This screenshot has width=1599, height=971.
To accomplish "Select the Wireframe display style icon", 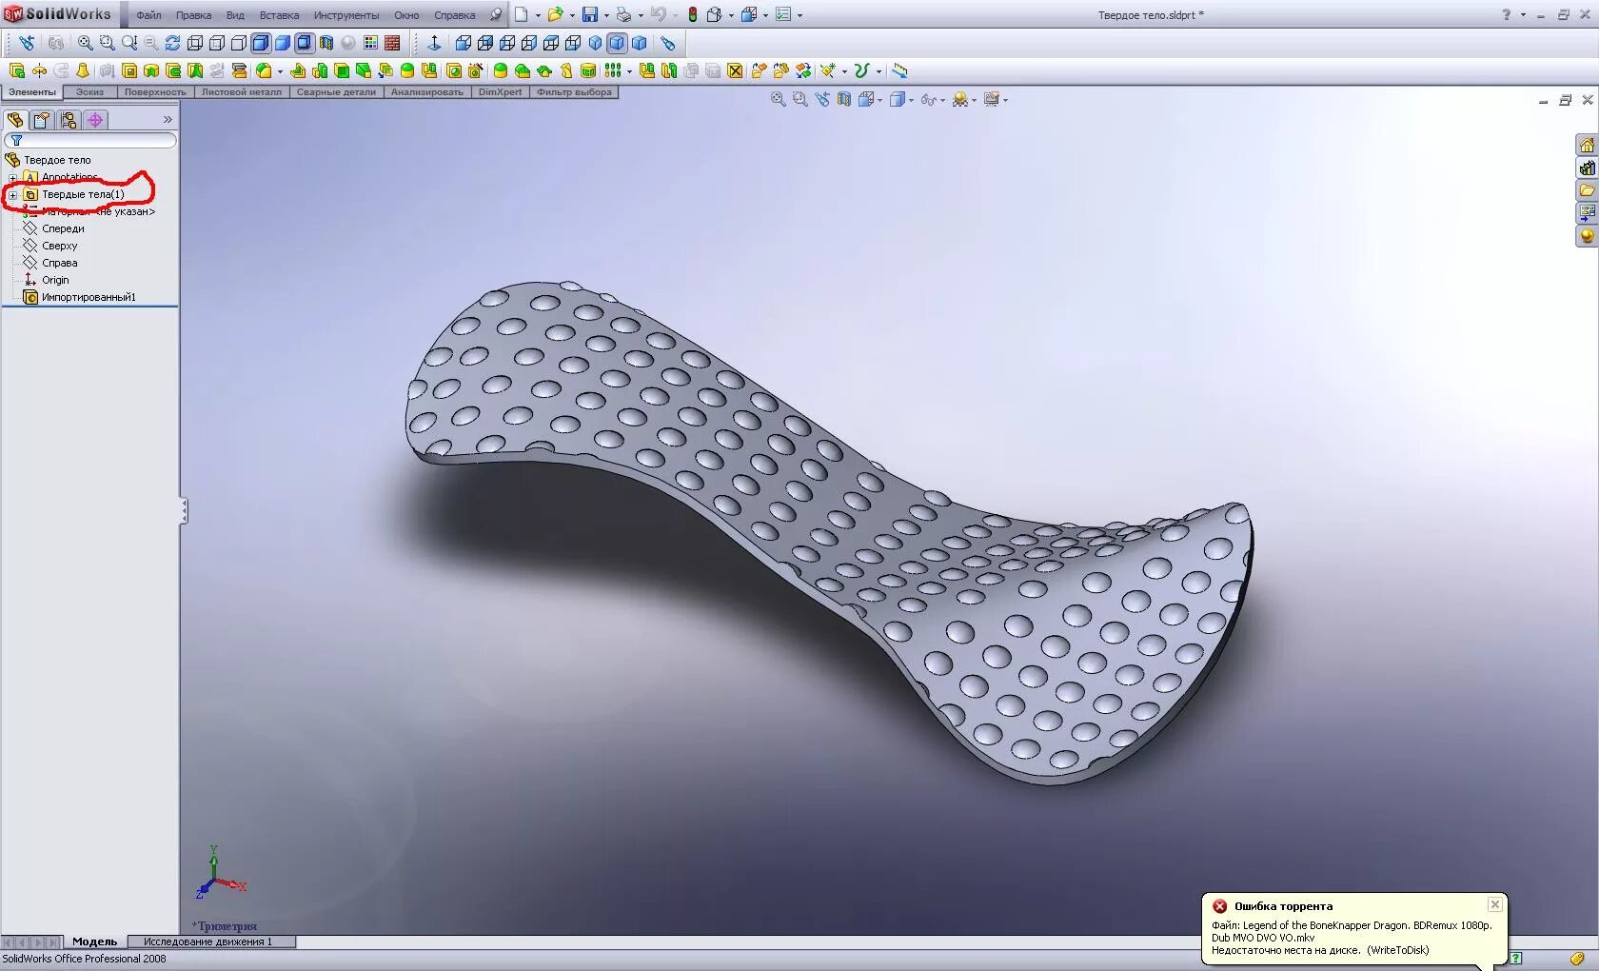I will (195, 43).
